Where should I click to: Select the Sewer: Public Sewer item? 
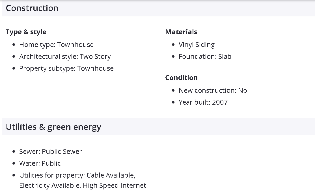pyautogui.click(x=50, y=152)
